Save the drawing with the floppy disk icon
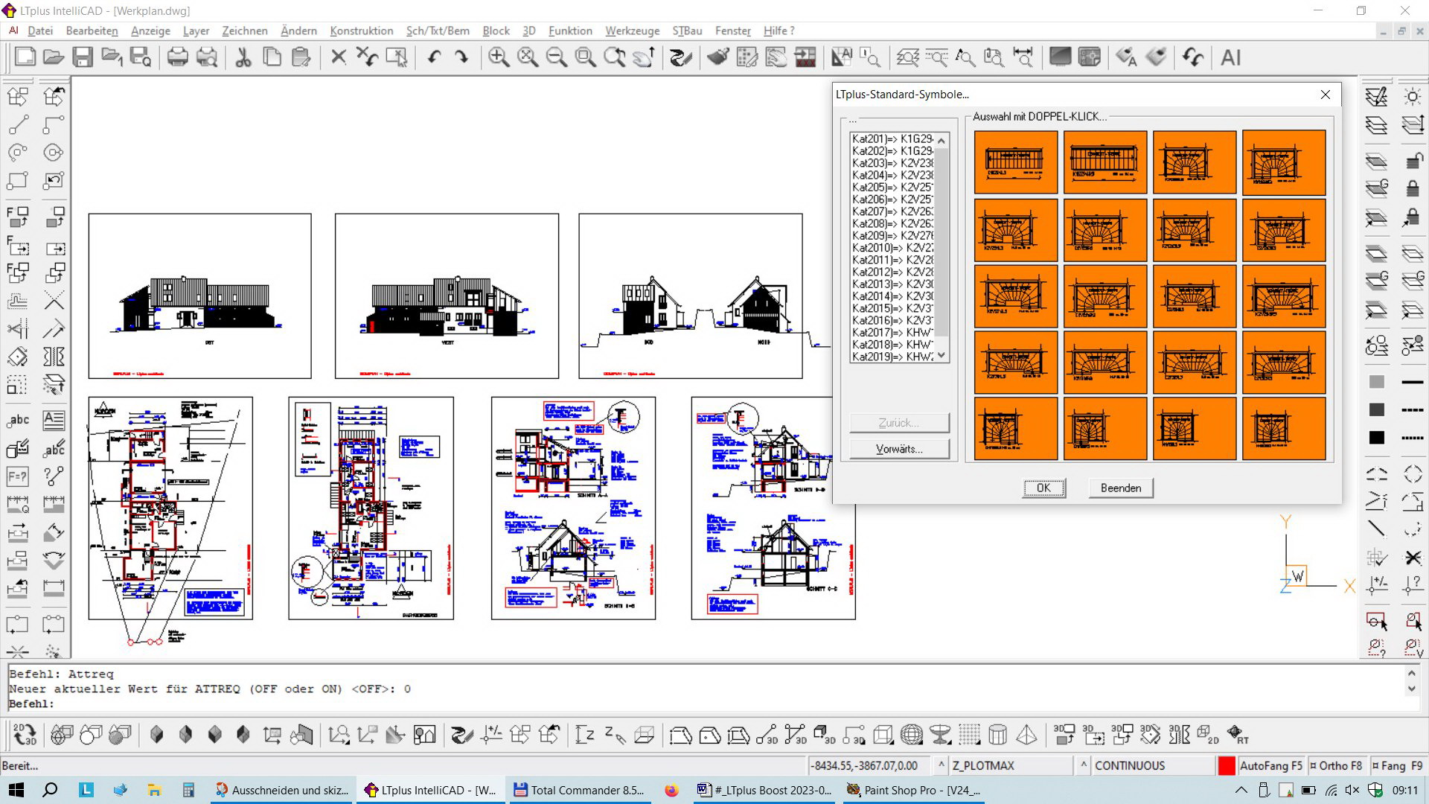Viewport: 1429px width, 804px height. coord(83,57)
